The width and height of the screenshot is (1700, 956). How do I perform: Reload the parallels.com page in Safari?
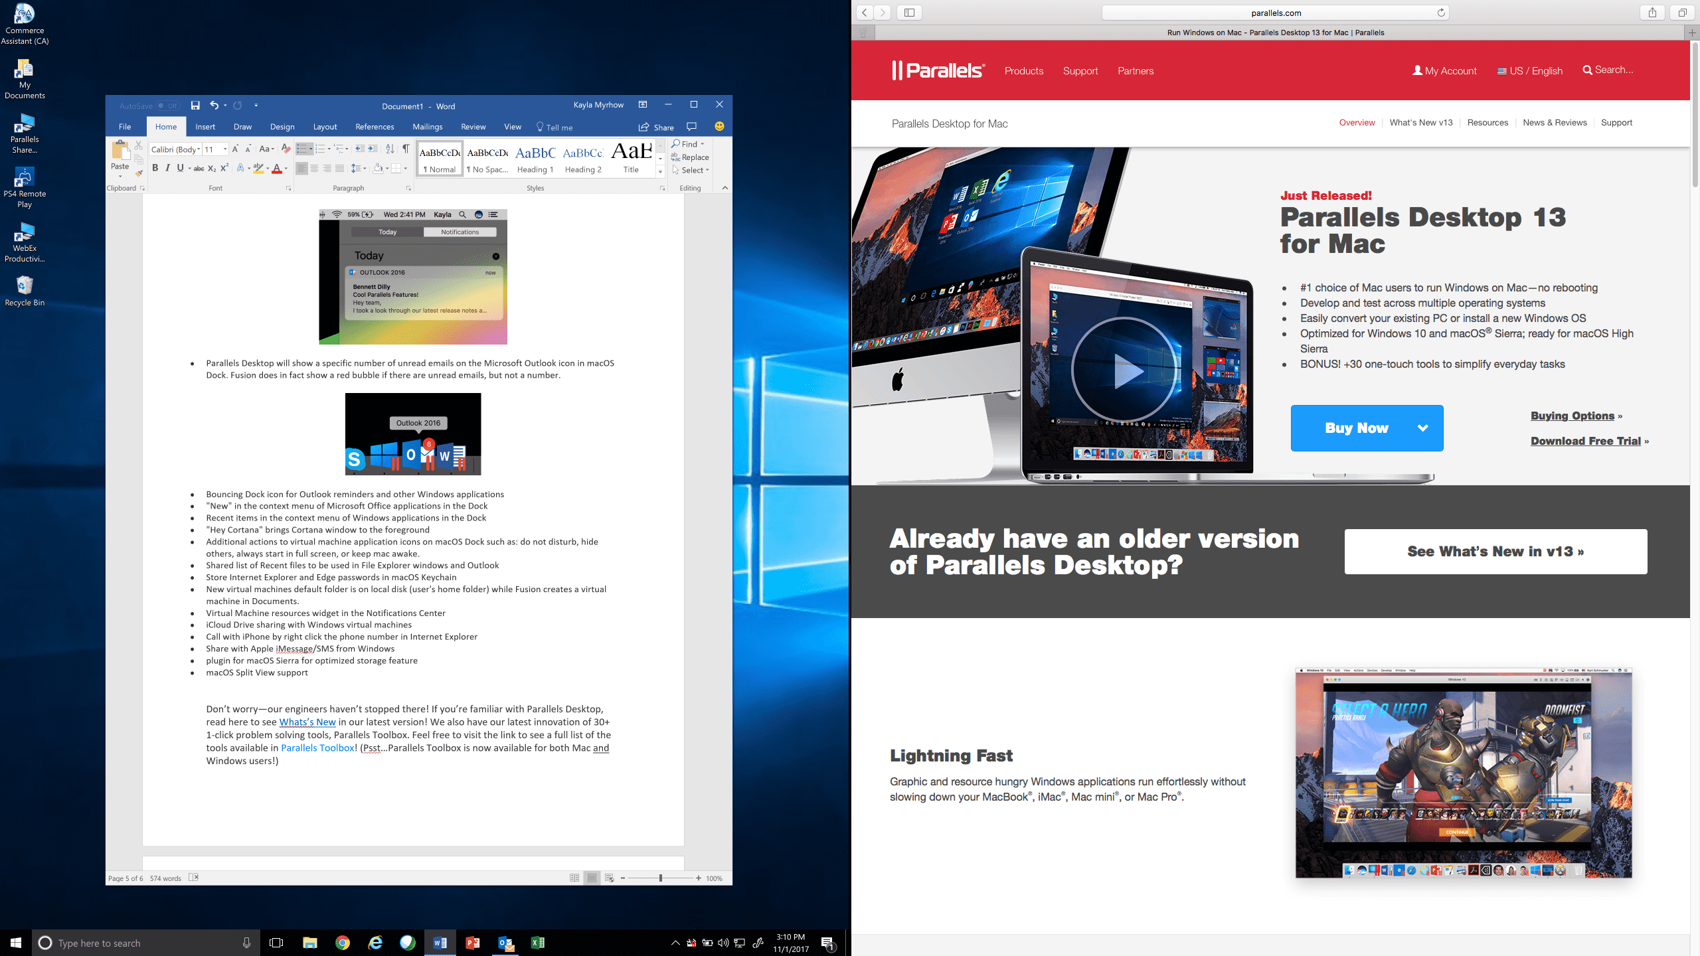tap(1441, 13)
